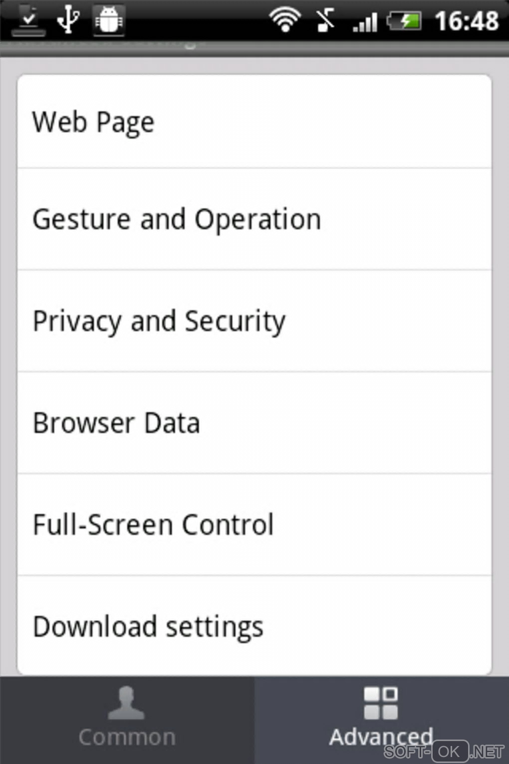
Task: Switch to the Common tab label
Action: click(x=127, y=738)
